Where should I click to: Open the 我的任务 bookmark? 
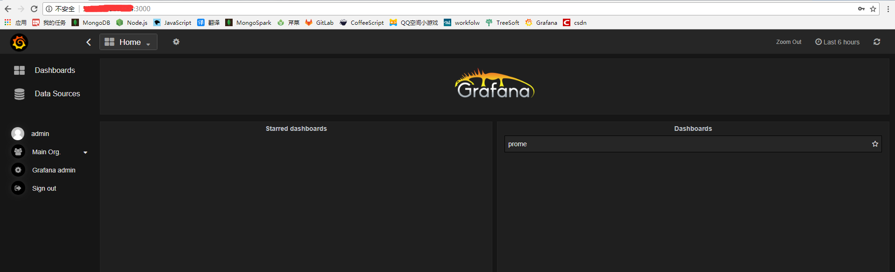tap(49, 22)
